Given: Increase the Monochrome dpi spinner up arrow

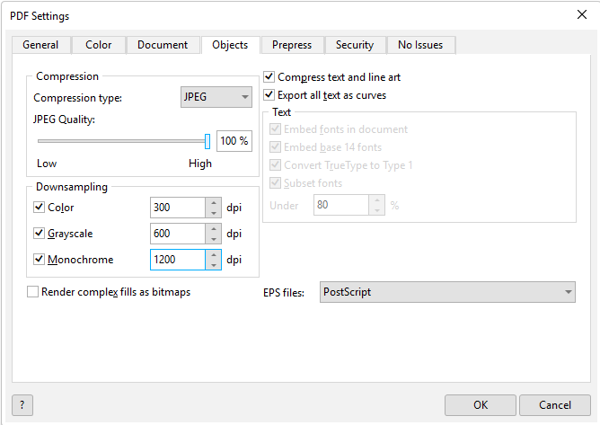Looking at the screenshot, I should click(x=214, y=254).
